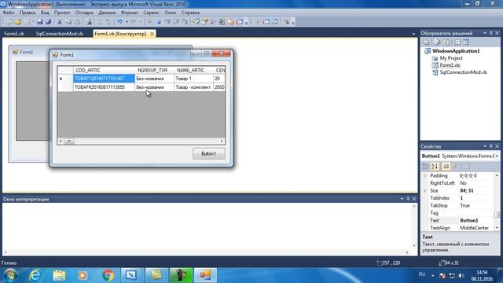Click the Undo arrow toolbar icon

tap(119, 22)
